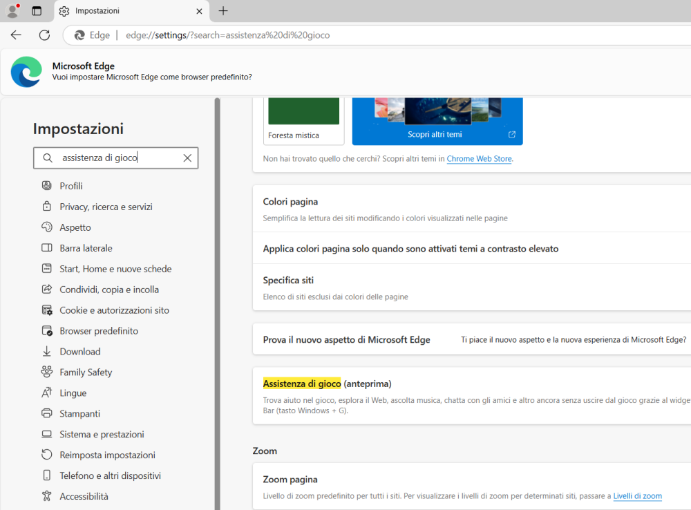Viewport: 691px width, 510px height.
Task: Select the Impostazioni browser tab
Action: (x=132, y=11)
